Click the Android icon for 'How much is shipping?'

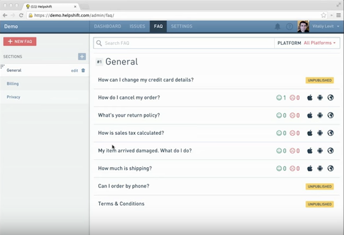point(320,168)
